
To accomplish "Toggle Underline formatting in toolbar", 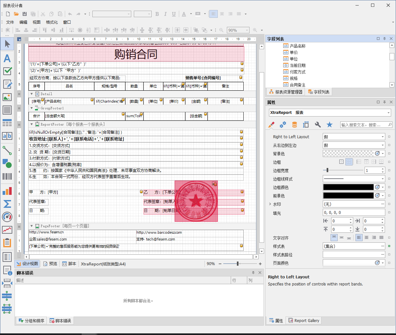I will 174,14.
